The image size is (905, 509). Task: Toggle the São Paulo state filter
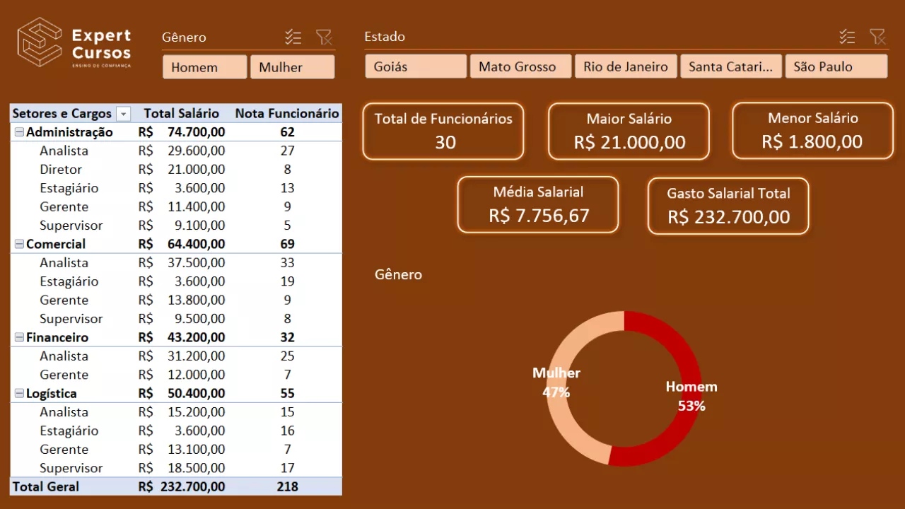click(x=836, y=66)
